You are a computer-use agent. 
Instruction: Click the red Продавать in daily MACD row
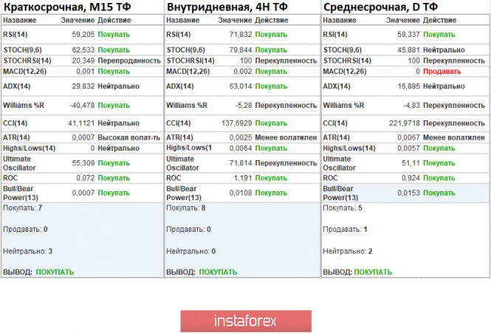(442, 72)
